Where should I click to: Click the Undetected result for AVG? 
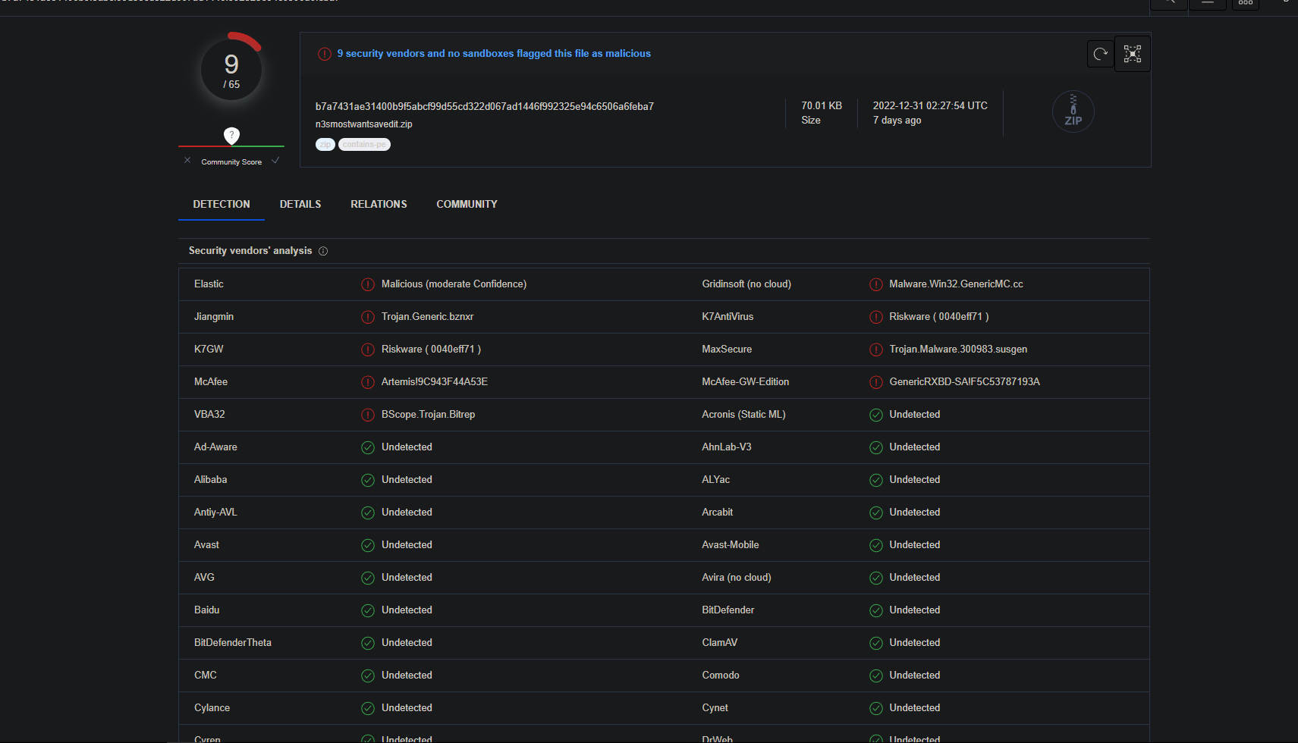tap(407, 578)
